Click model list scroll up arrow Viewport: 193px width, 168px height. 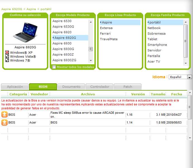tap(91, 22)
